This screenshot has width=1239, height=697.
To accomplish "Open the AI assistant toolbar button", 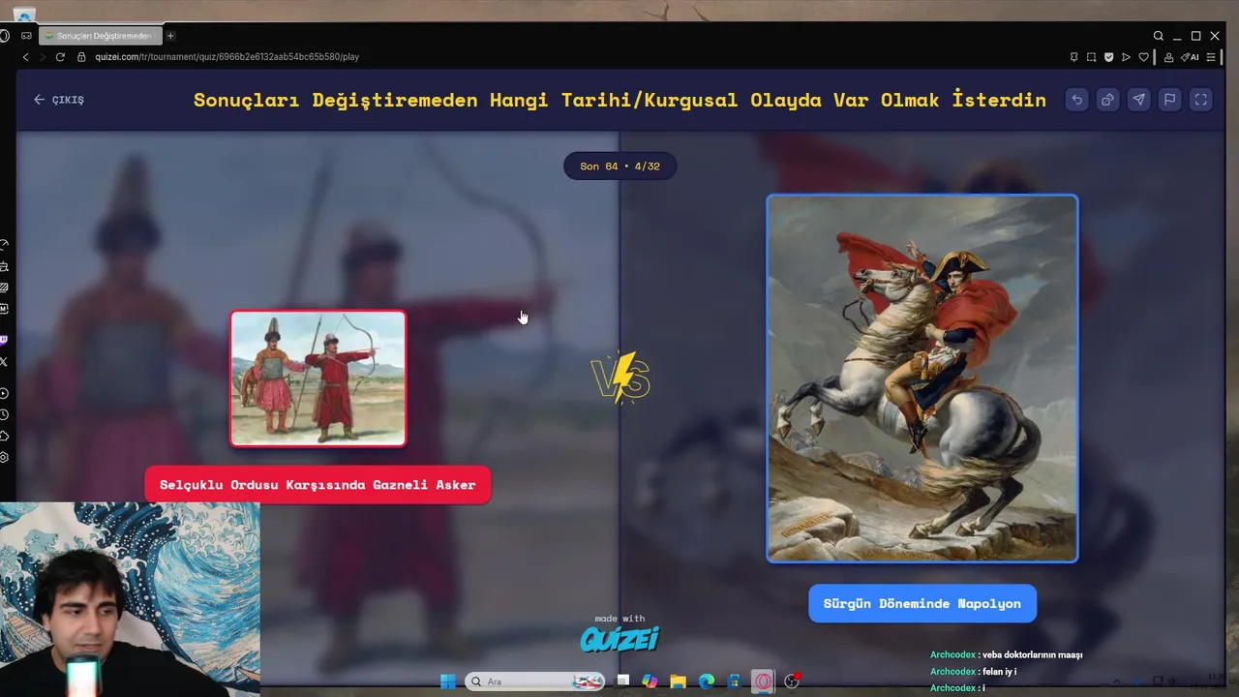I will (1190, 57).
